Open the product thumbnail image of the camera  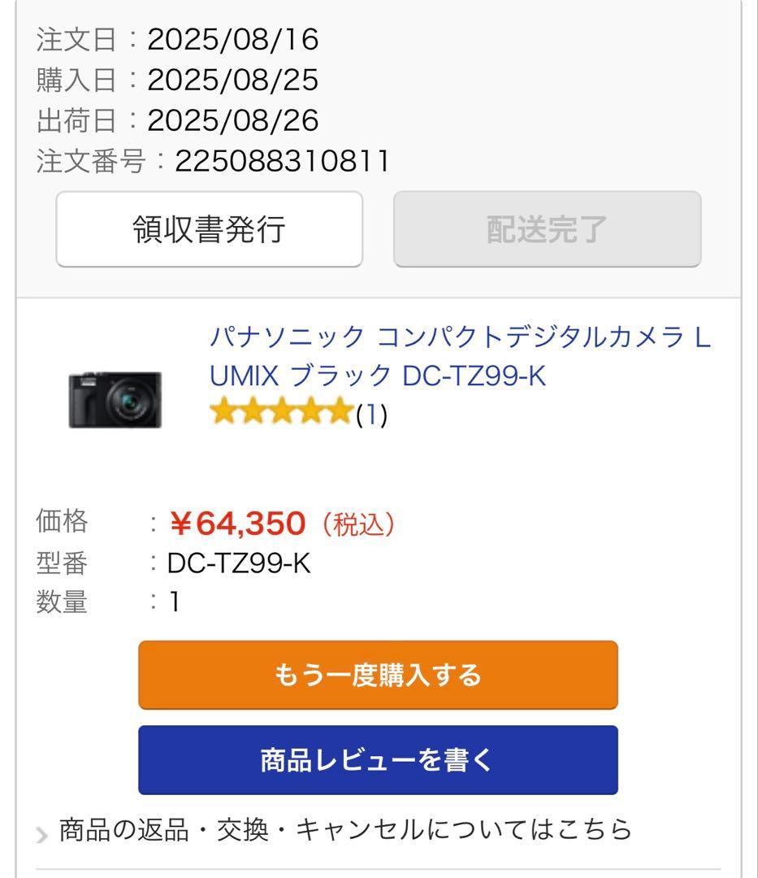coord(114,394)
